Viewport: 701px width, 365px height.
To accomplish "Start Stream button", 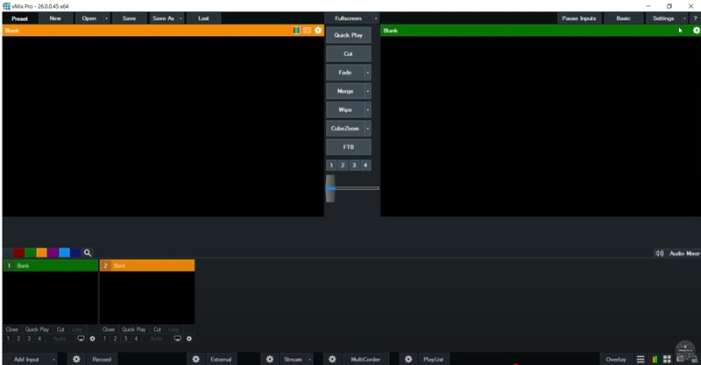I will click(293, 359).
